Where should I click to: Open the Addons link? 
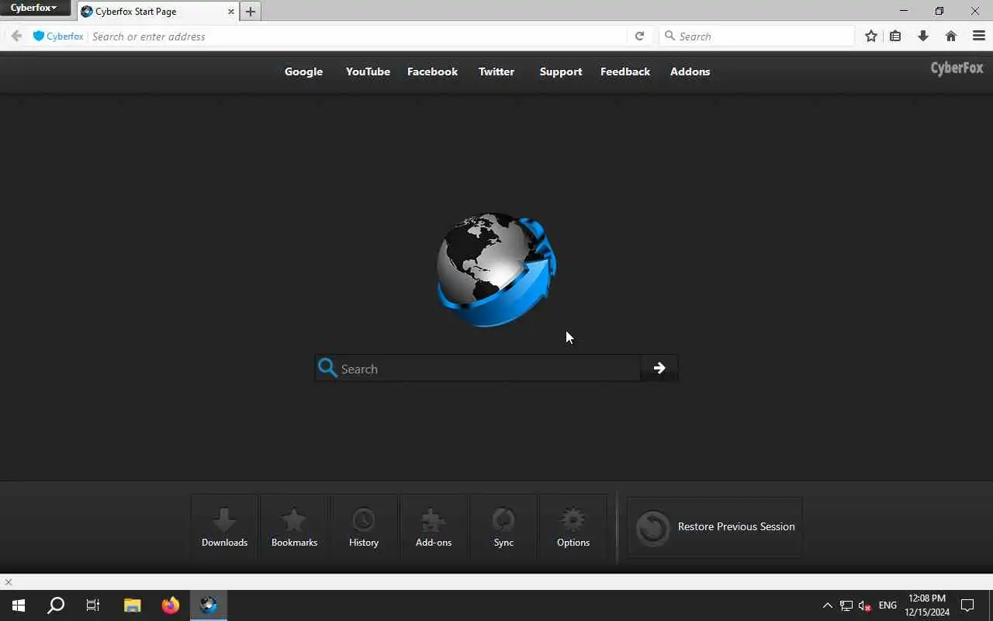tap(690, 71)
